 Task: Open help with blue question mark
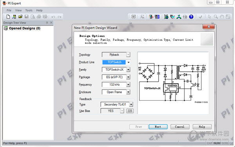point(191,16)
